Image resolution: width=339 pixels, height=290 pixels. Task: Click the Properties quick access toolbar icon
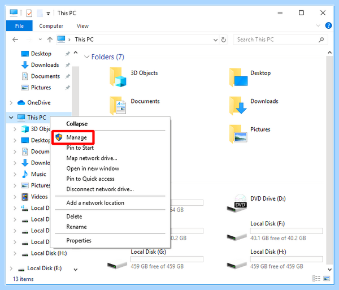click(x=29, y=13)
